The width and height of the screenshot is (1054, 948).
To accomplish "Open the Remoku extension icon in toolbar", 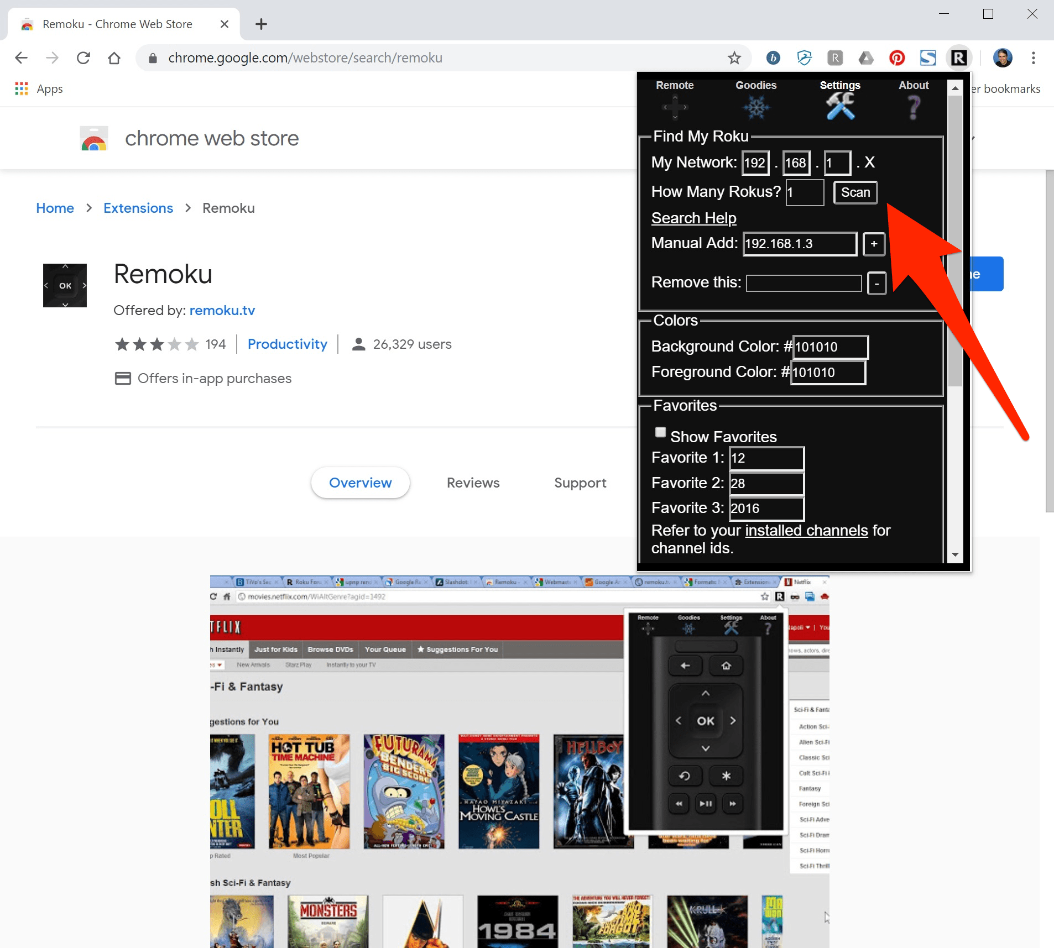I will (x=959, y=57).
